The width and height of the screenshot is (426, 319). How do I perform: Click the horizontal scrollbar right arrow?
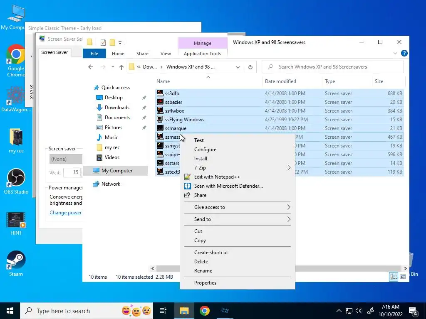[x=405, y=269]
